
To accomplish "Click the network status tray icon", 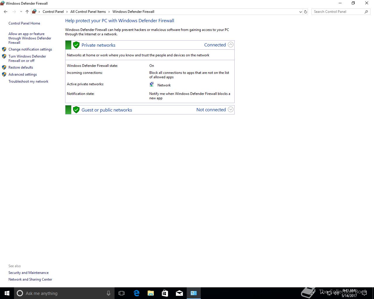I will (x=329, y=293).
